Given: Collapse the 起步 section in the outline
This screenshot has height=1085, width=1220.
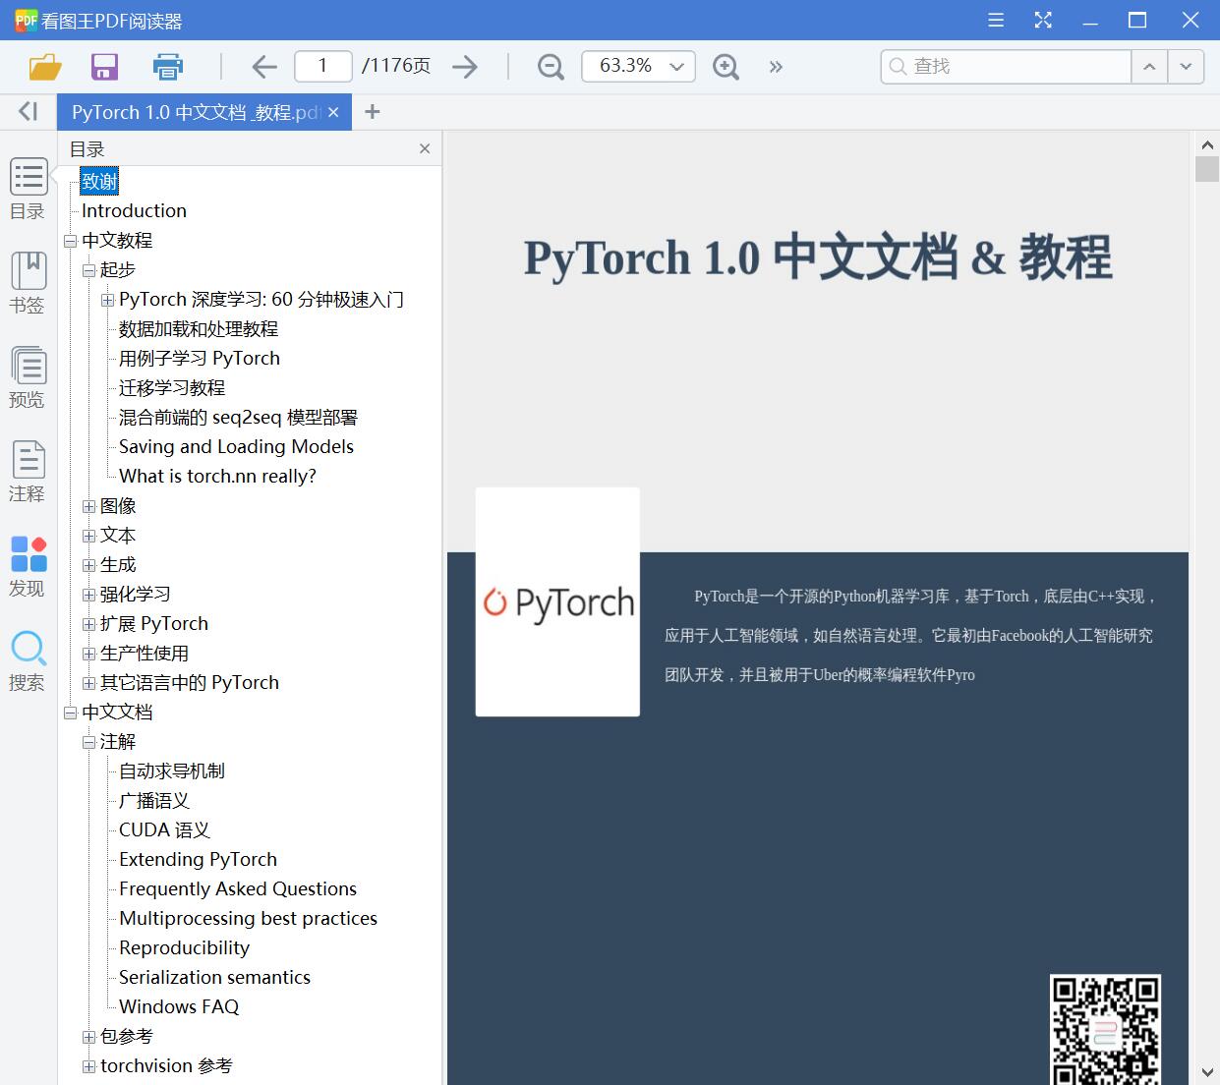Looking at the screenshot, I should 88,269.
